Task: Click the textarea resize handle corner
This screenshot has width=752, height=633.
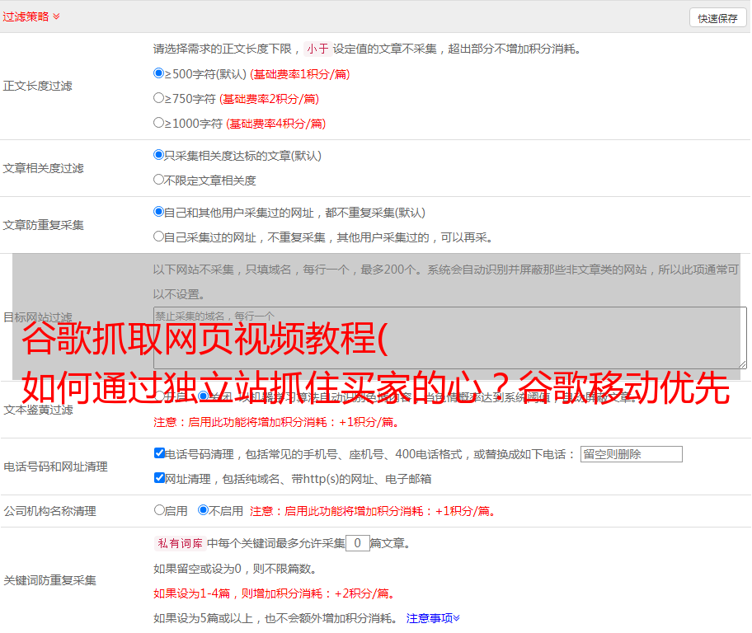Action: point(742,363)
